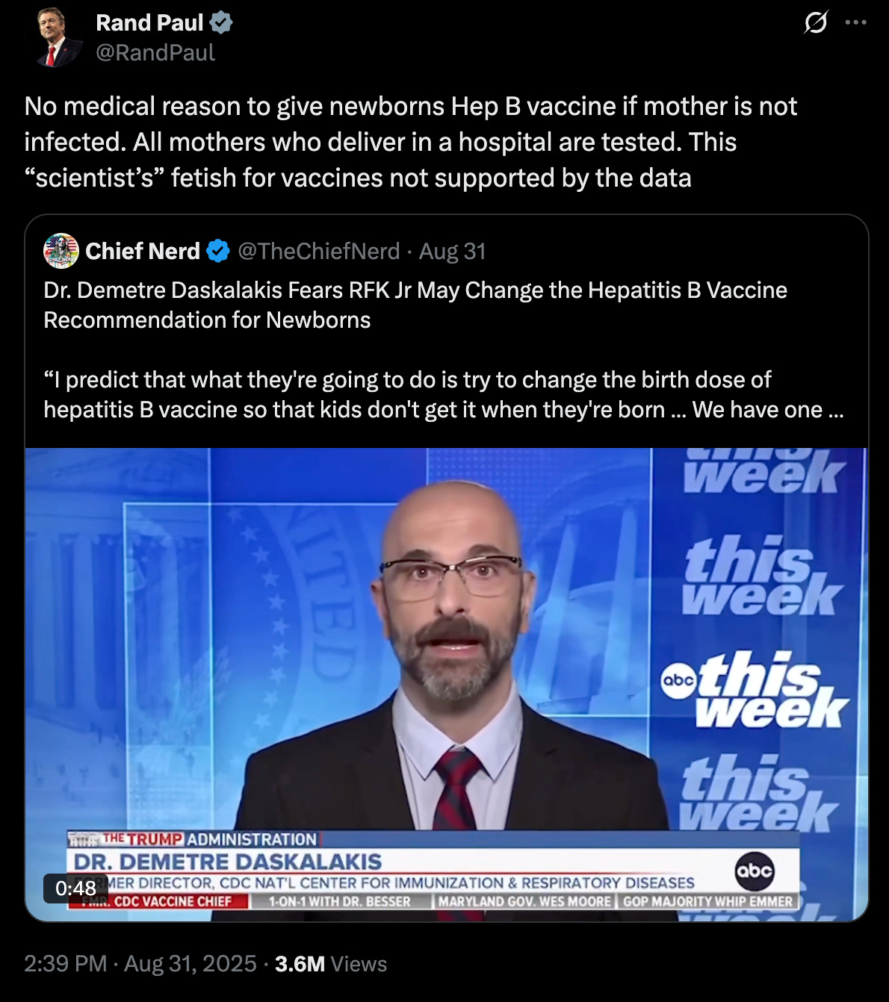Open the @TheChiefNerd handle
The image size is (889, 1002).
tap(319, 251)
